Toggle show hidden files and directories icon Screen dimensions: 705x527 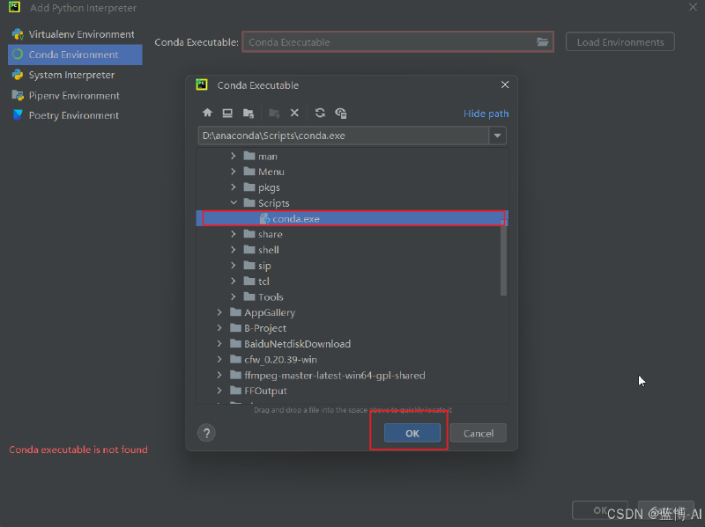[341, 113]
